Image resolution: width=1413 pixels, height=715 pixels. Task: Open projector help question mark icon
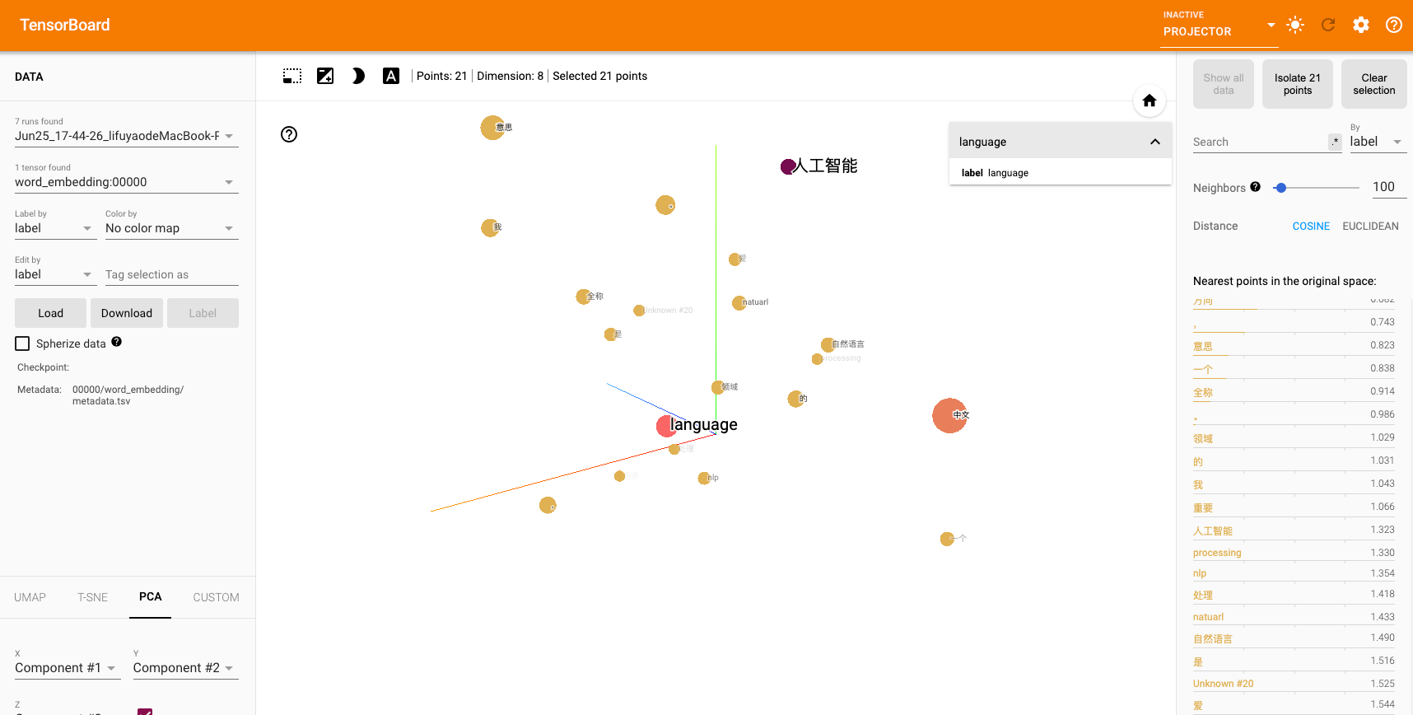289,134
